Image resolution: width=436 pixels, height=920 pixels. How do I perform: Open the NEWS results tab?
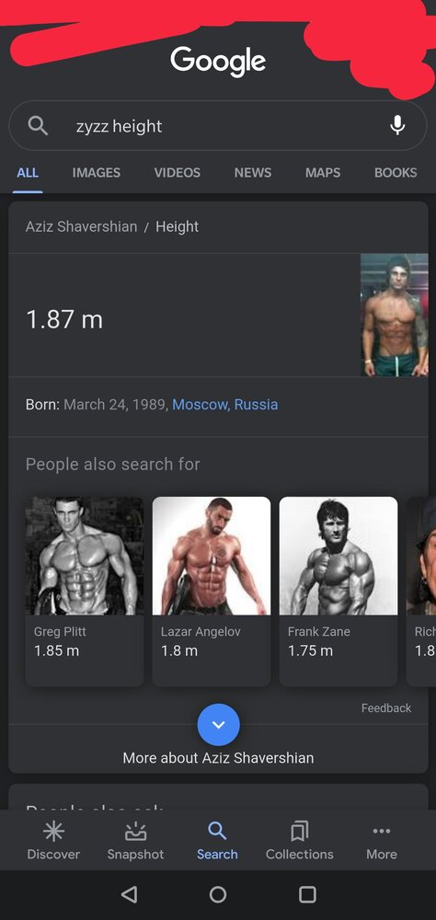point(253,173)
